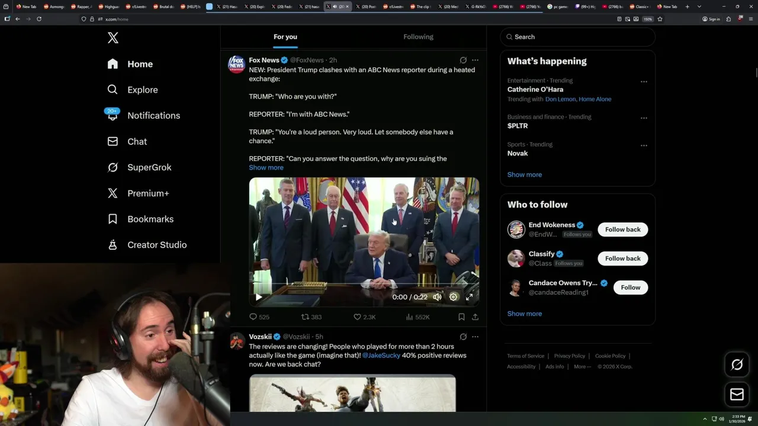Viewport: 758px width, 426px height.
Task: Open the Terms of Service link
Action: 525,356
